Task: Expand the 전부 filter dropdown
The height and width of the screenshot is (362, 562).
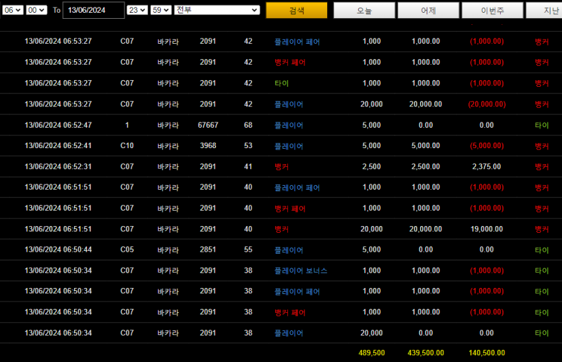Action: pyautogui.click(x=217, y=10)
